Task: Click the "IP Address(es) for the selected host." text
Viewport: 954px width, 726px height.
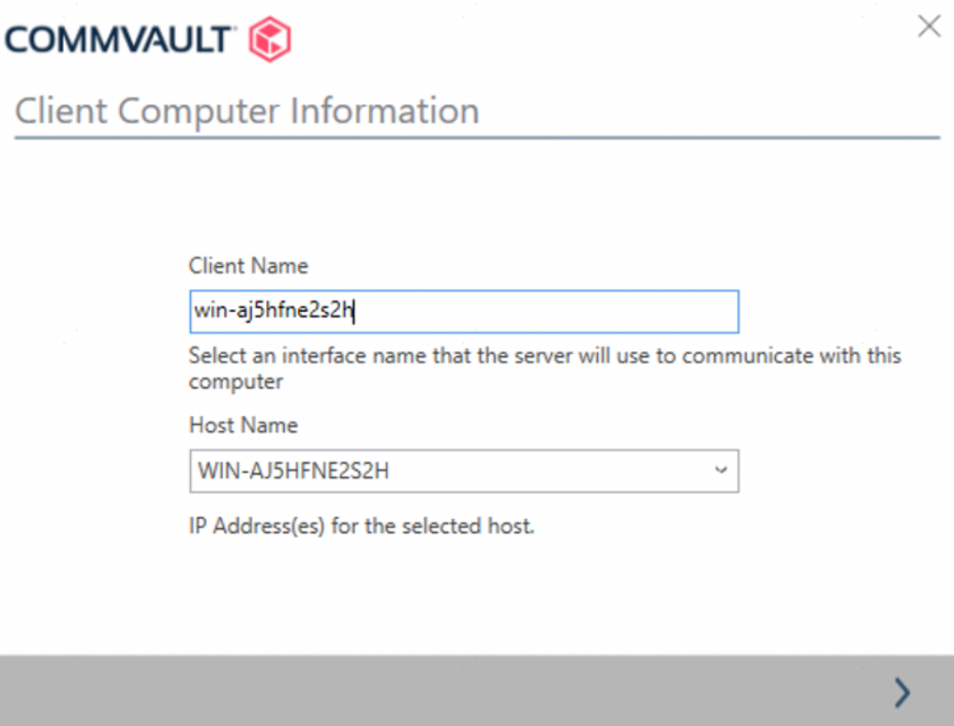Action: (x=362, y=526)
